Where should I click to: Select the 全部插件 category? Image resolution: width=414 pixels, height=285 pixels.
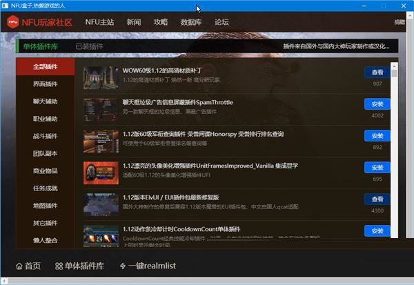(x=46, y=66)
